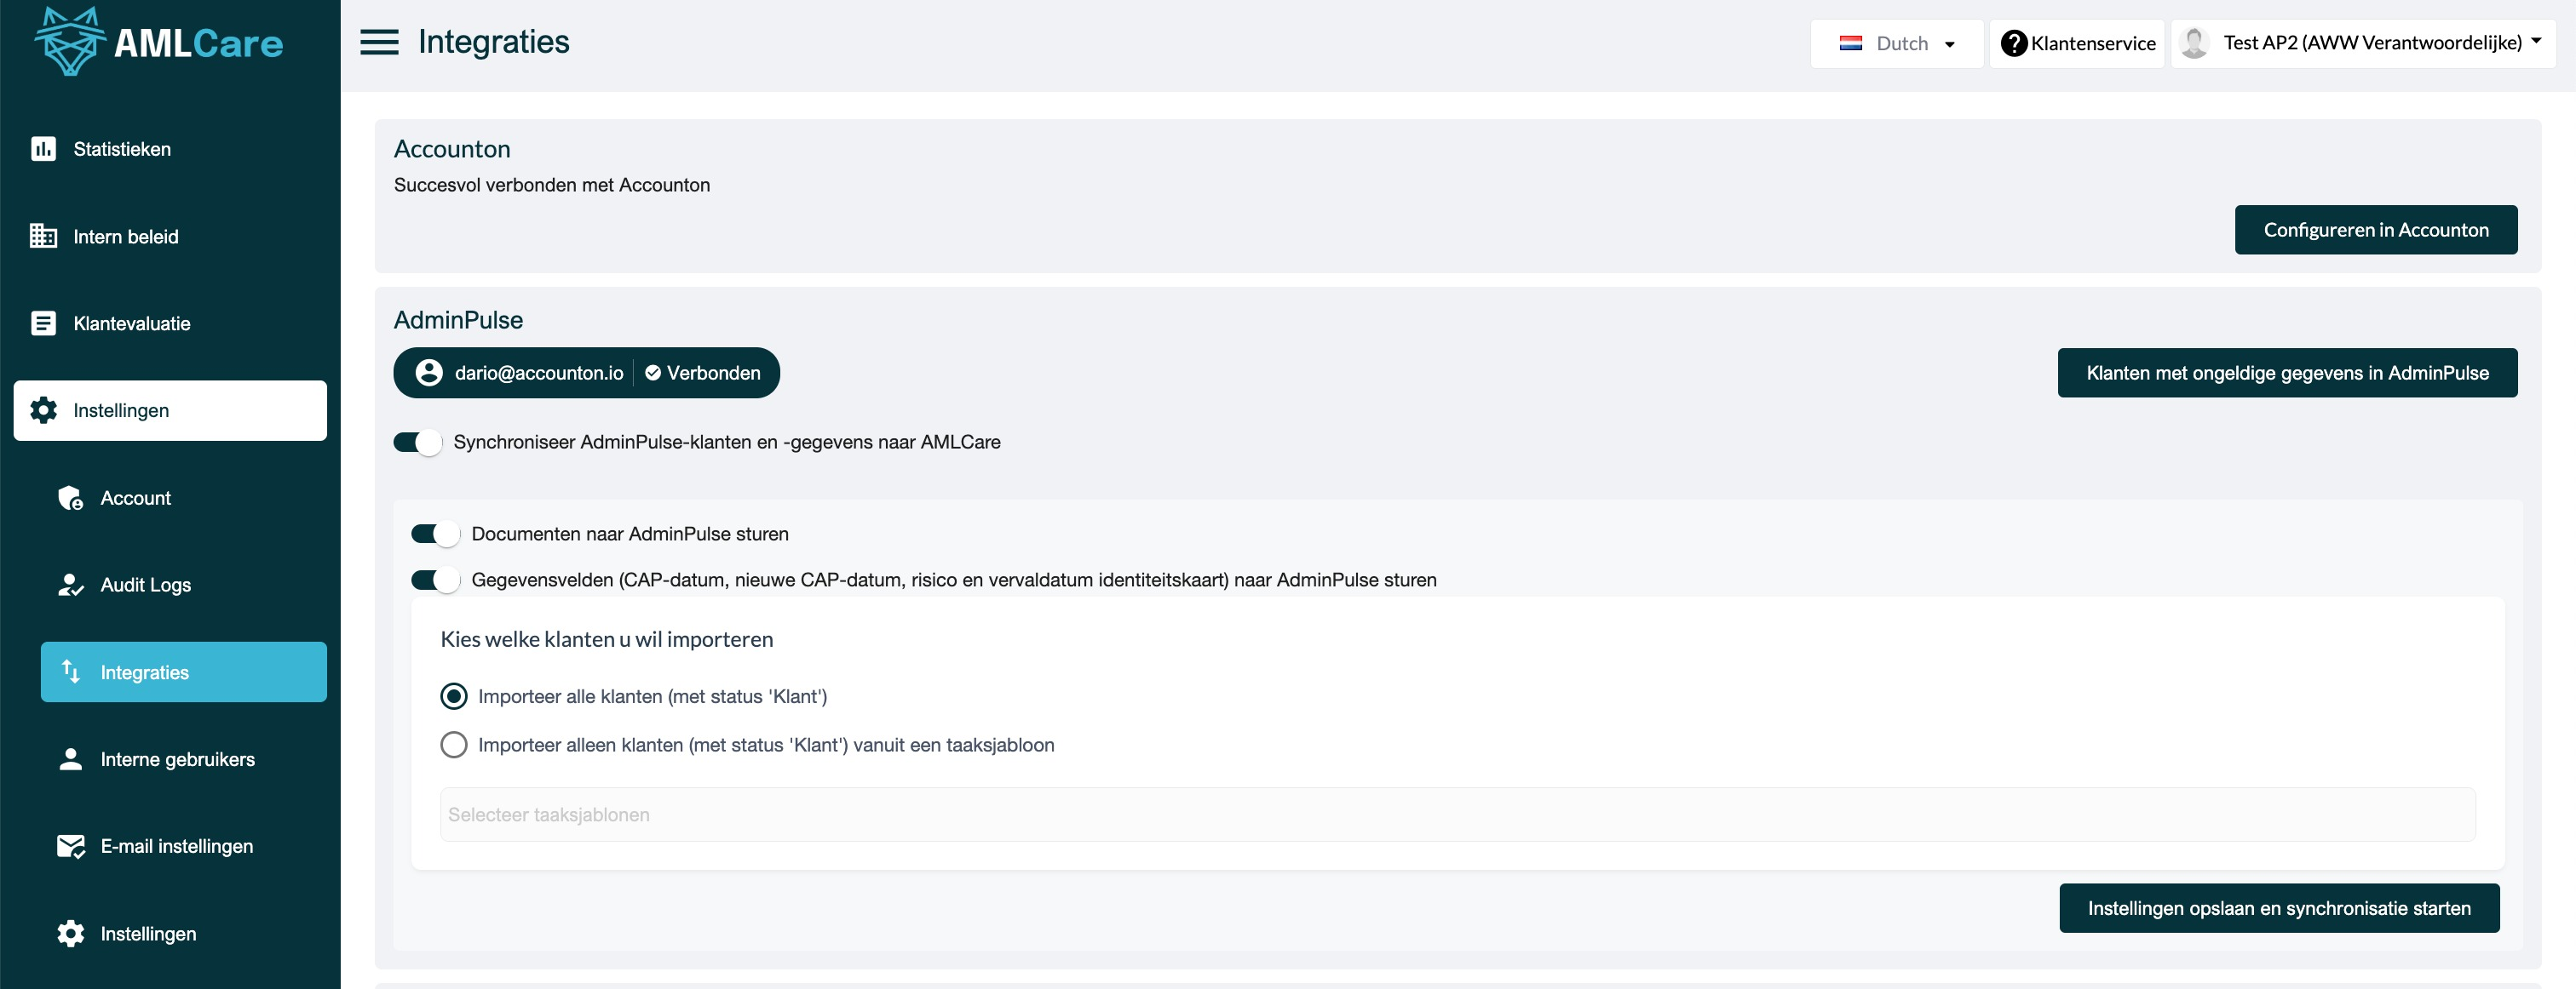Open Selecteer taaksjablonen combo box
This screenshot has width=2576, height=989.
[x=1457, y=815]
